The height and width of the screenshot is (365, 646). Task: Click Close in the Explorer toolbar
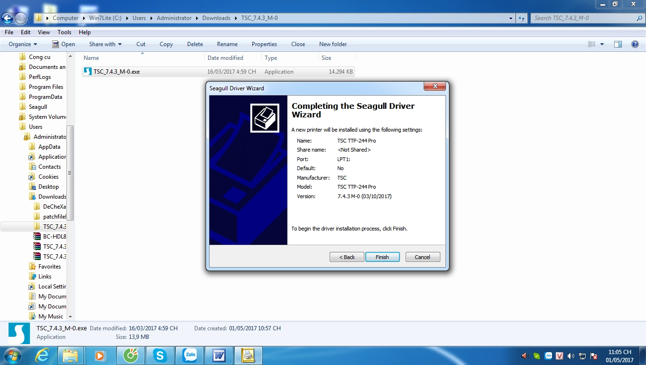pyautogui.click(x=298, y=44)
